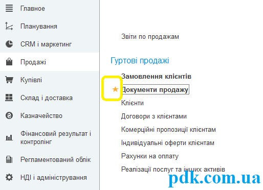Open Реалізації послуг та інших активів
Screen dimensions: 263x190
[x=173, y=169]
